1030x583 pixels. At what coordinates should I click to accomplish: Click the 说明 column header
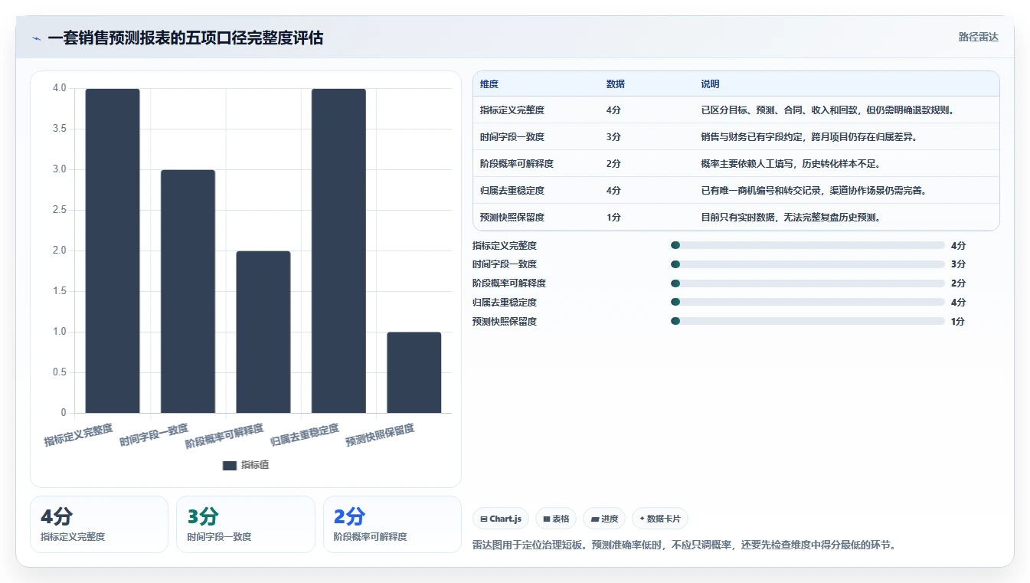tap(710, 84)
